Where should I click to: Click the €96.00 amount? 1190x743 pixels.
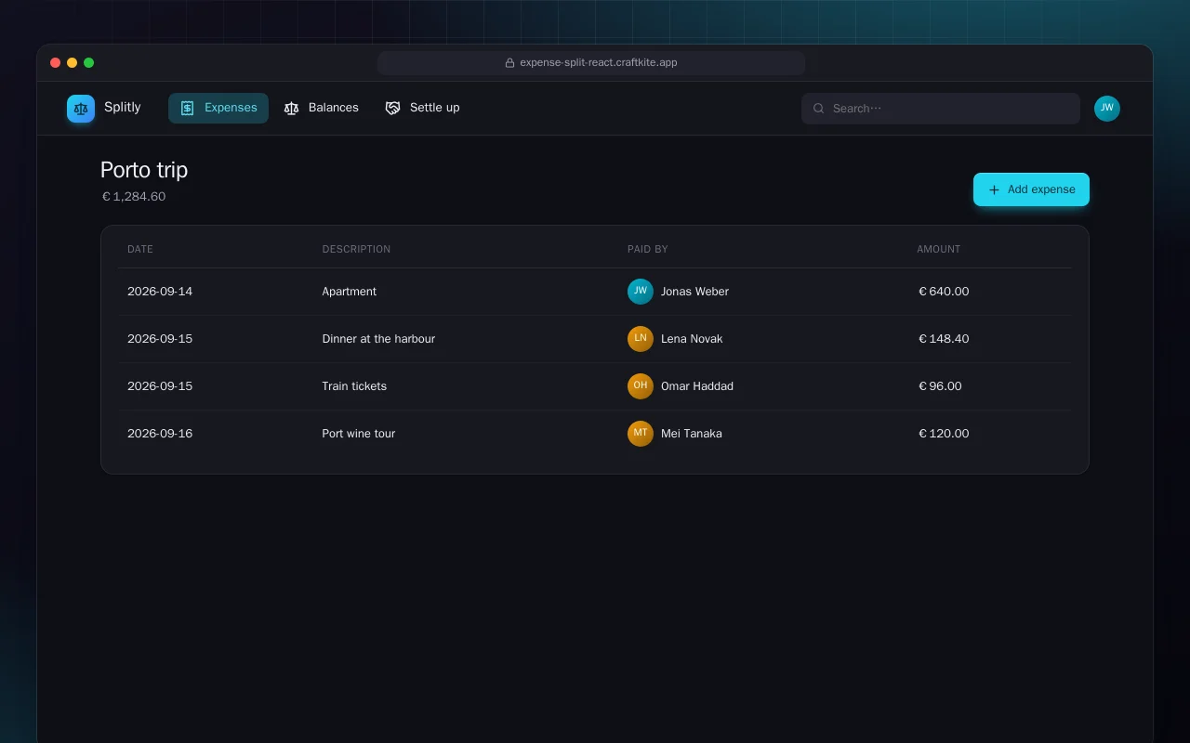pos(940,386)
